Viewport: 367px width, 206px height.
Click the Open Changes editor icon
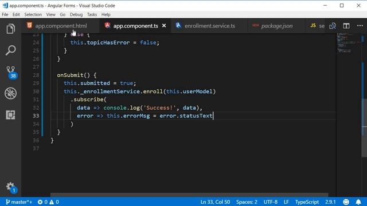333,26
